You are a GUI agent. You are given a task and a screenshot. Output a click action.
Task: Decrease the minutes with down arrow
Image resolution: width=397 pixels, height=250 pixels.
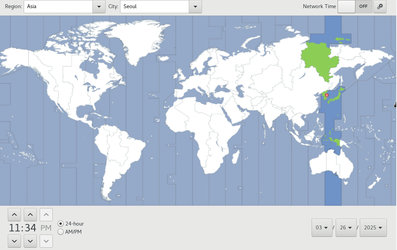tap(30, 241)
